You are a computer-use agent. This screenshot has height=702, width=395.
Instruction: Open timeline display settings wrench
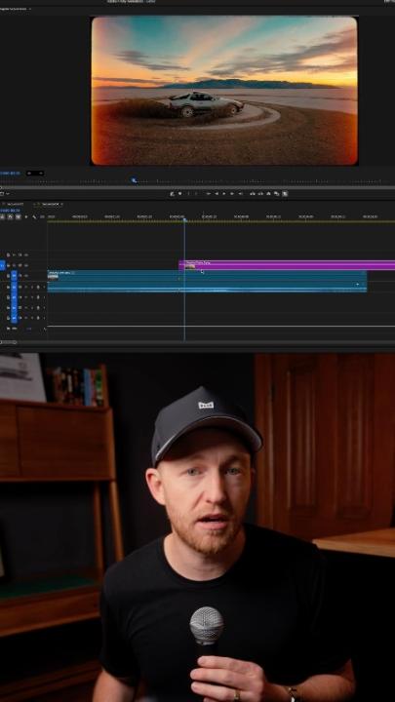(34, 216)
